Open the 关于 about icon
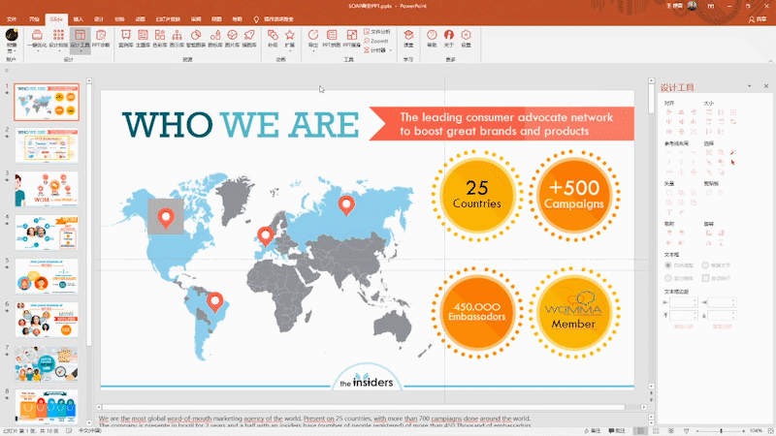The height and width of the screenshot is (436, 776). click(x=449, y=38)
